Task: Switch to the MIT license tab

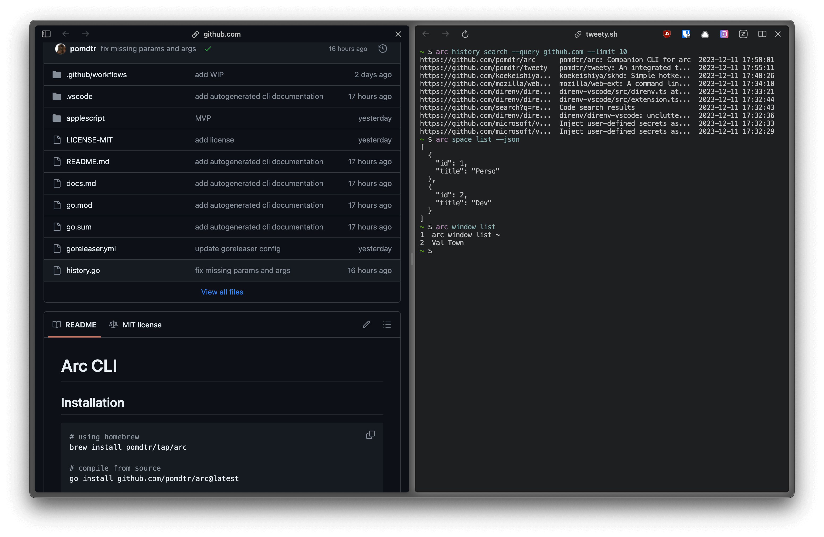Action: (x=135, y=324)
